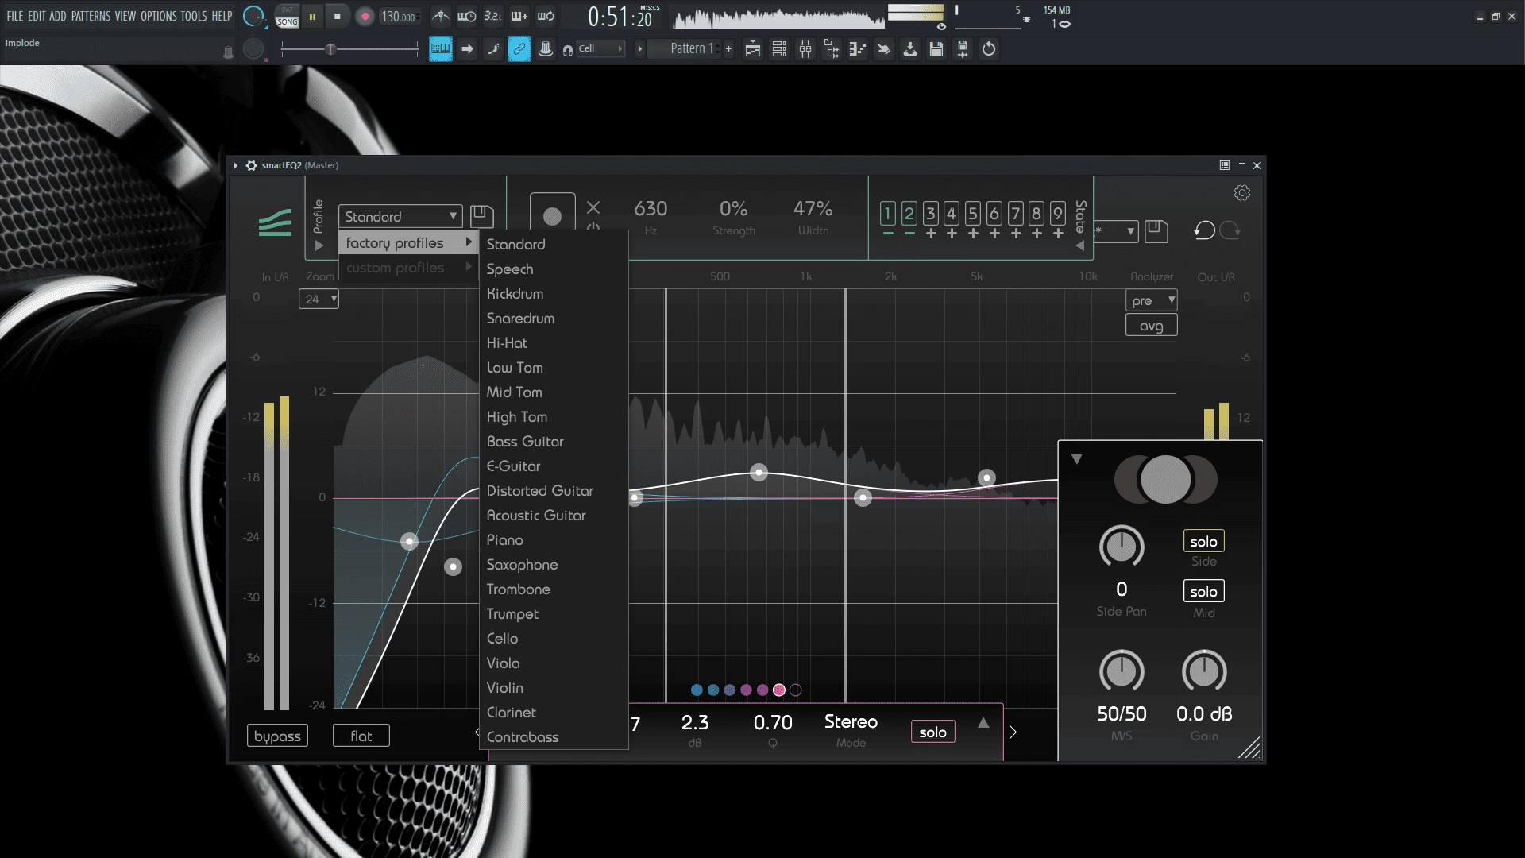Image resolution: width=1525 pixels, height=858 pixels.
Task: Toggle solo for the Mid channel
Action: coord(1203,591)
